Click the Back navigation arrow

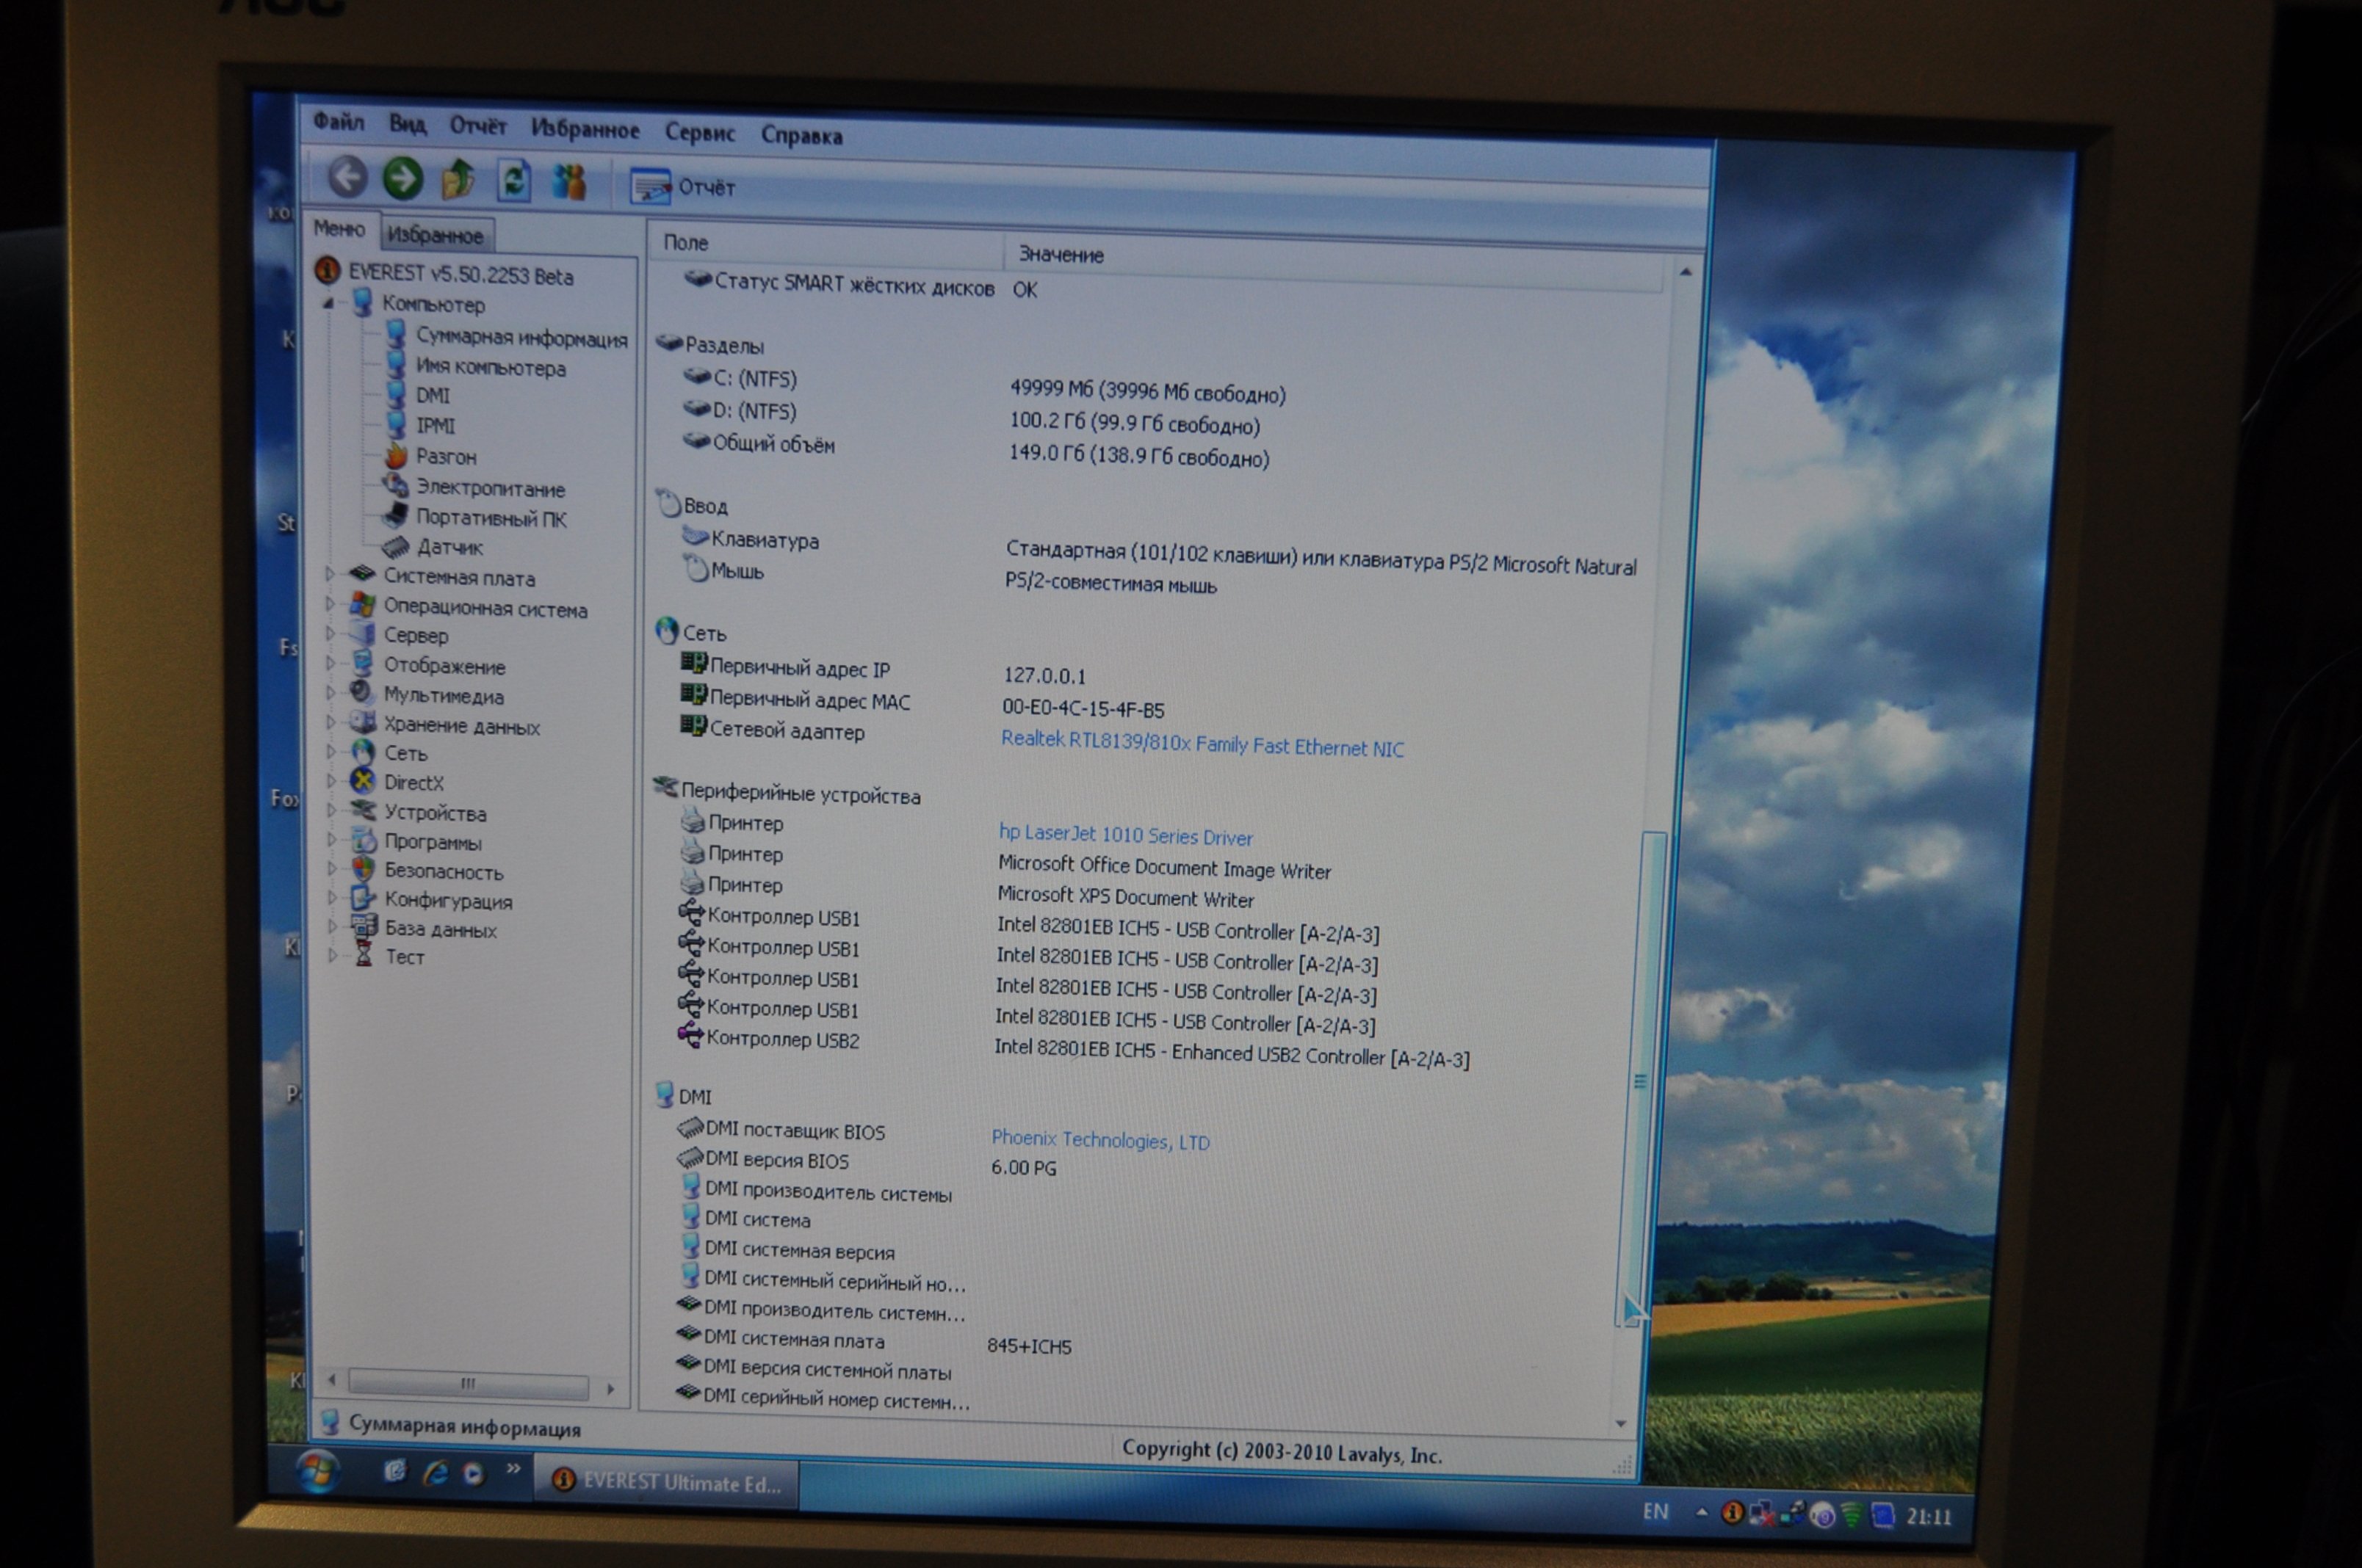tap(347, 178)
